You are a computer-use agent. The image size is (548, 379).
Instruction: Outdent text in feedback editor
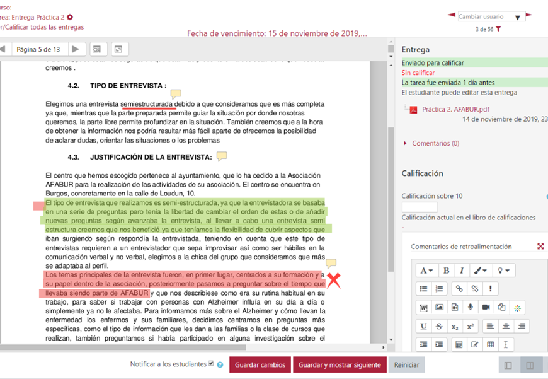point(423,345)
